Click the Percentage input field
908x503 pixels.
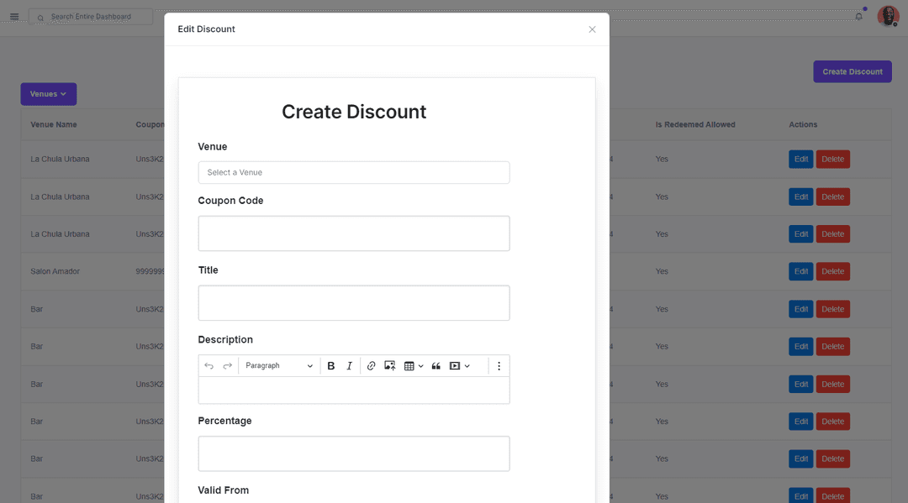pyautogui.click(x=354, y=453)
